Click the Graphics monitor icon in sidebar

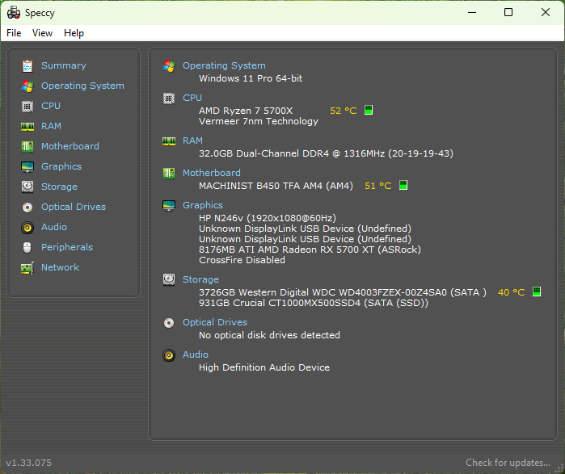click(27, 166)
